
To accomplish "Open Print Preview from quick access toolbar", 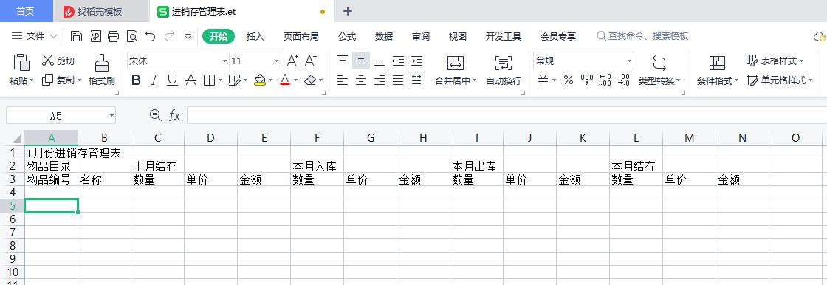I will (132, 36).
